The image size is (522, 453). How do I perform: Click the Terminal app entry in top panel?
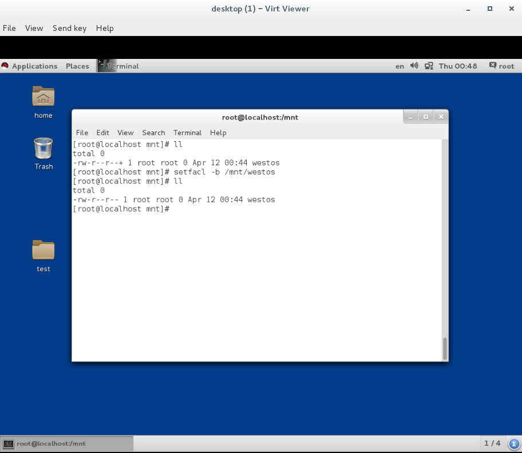tap(118, 66)
